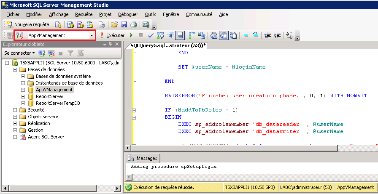Switch to the SQLQuery5.sql tab

point(168,46)
